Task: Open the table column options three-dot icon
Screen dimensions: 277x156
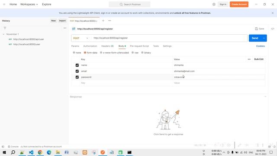Action: (x=249, y=59)
